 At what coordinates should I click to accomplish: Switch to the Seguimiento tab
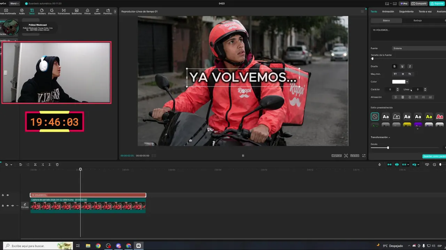(x=406, y=11)
